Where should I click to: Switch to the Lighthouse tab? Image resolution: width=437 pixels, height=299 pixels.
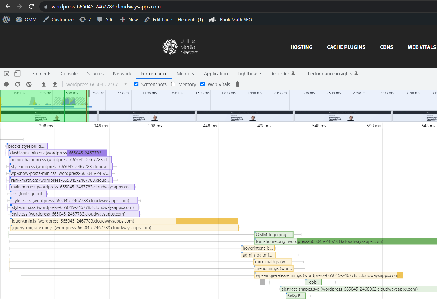pos(249,74)
